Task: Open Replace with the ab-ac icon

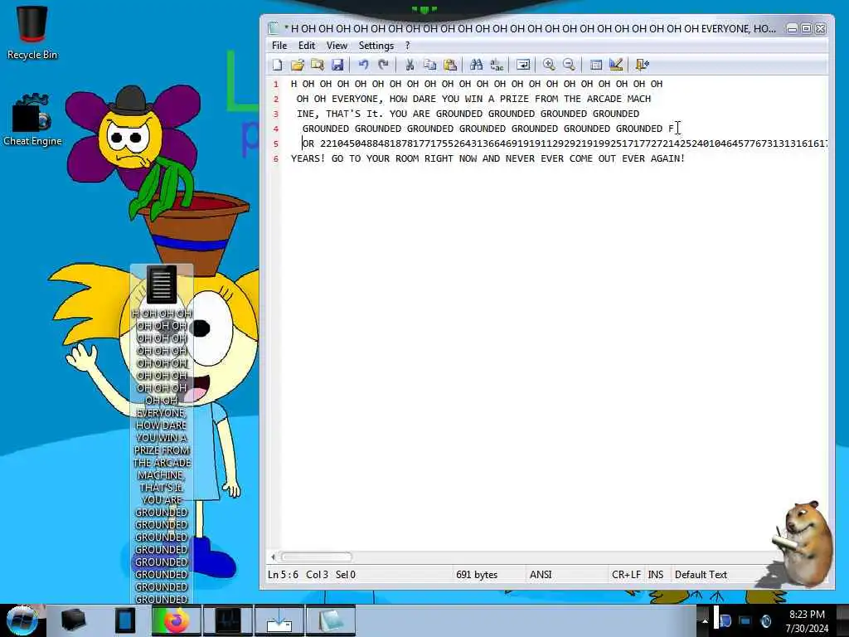Action: [x=497, y=65]
